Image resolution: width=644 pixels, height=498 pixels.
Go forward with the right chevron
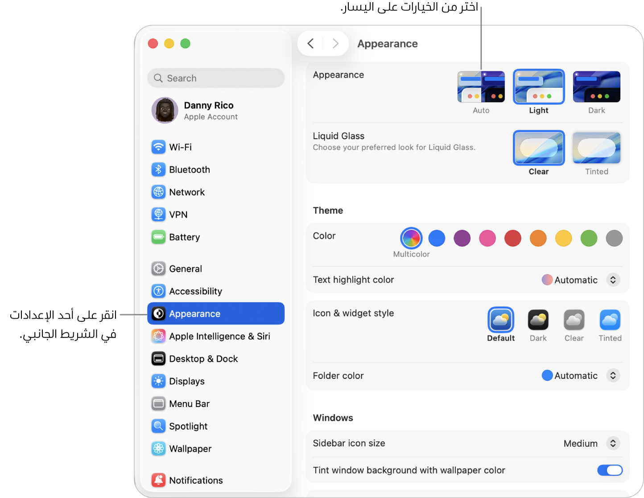coord(335,43)
